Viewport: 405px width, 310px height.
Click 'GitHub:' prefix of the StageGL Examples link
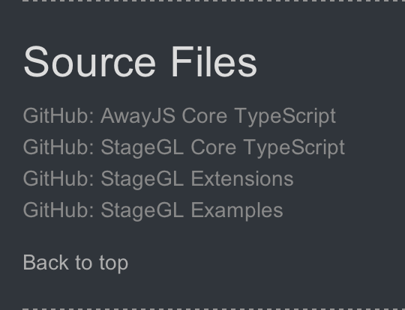coord(58,210)
